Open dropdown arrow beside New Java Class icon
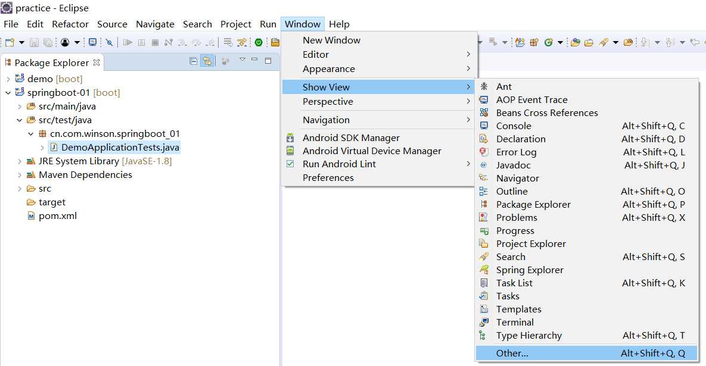This screenshot has width=706, height=366. [x=560, y=43]
